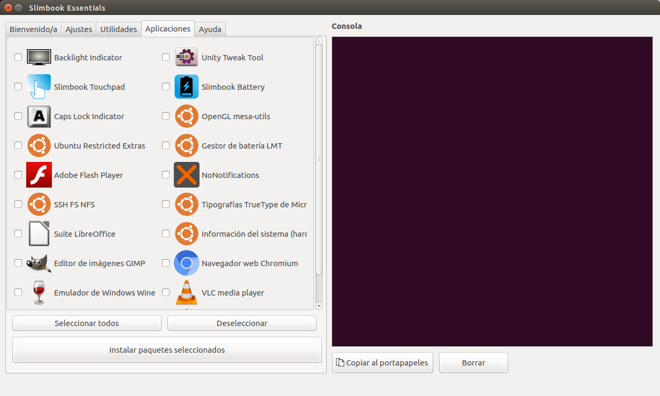Enable the Caps Lock Indicator checkbox

(x=18, y=116)
